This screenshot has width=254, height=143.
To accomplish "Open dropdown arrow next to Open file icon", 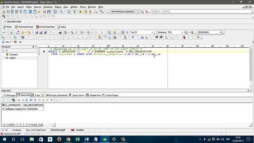I will coord(26,33).
